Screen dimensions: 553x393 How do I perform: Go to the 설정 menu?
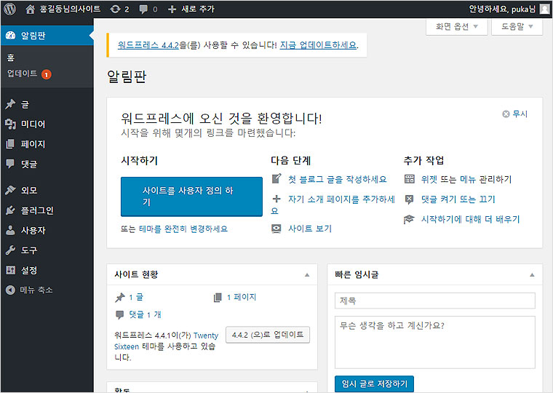29,270
